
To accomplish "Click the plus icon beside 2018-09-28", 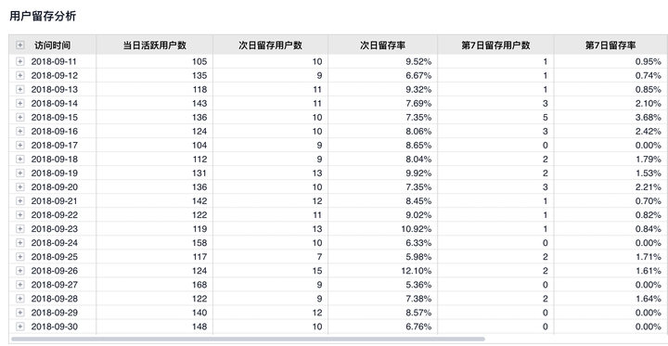I will (19, 299).
